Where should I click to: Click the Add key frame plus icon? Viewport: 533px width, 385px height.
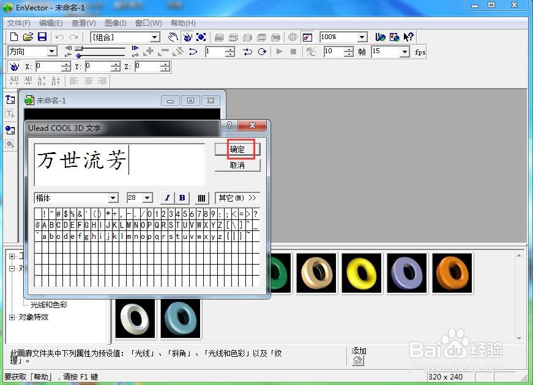[x=149, y=51]
